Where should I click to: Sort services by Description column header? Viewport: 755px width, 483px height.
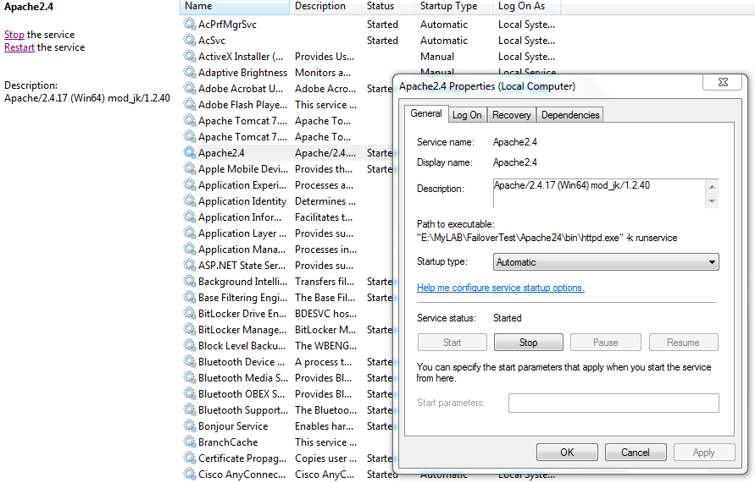pos(325,6)
